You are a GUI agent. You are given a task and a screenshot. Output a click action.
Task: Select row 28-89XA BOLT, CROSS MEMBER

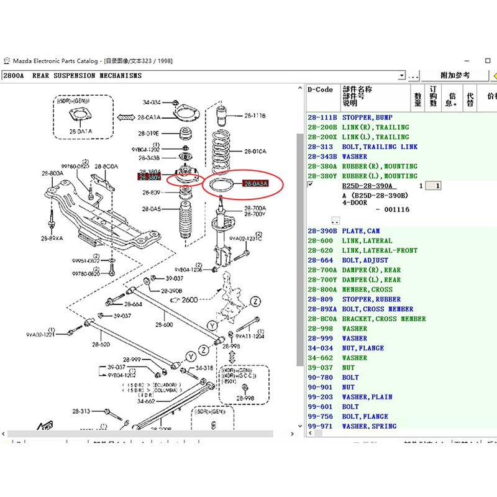401,309
